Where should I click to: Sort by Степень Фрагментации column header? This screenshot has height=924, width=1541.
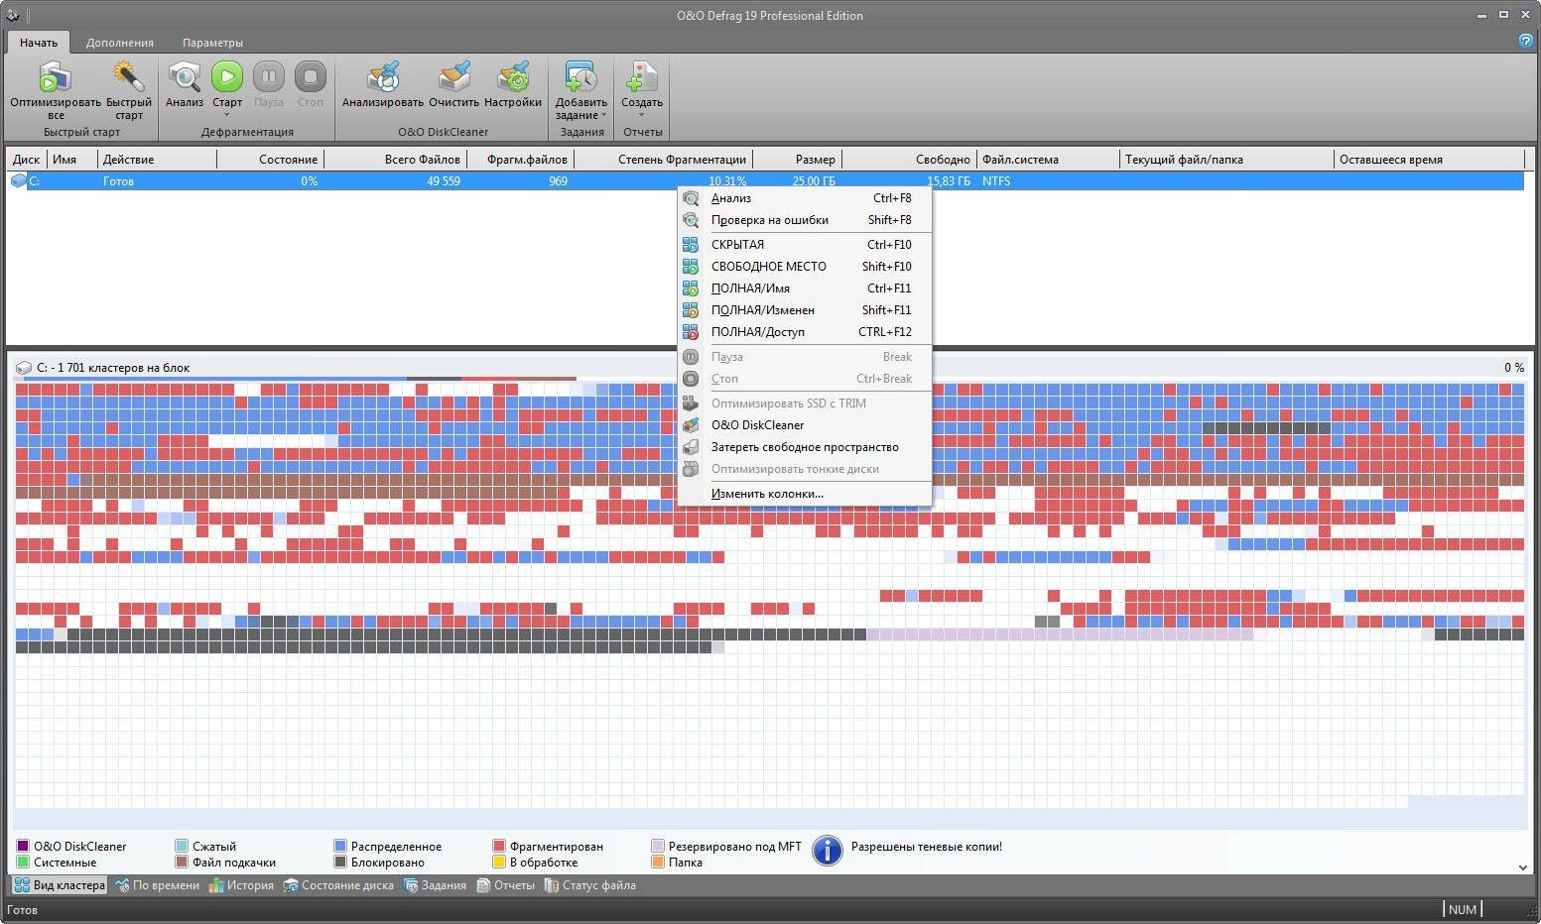coord(664,160)
